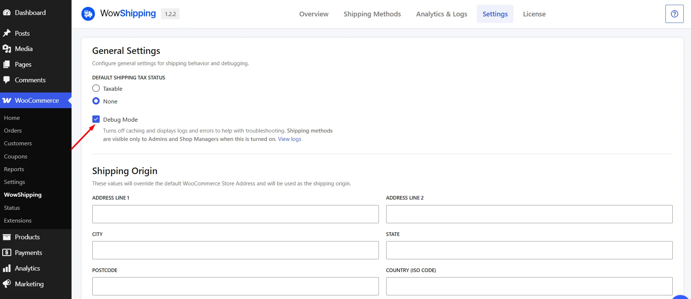This screenshot has width=691, height=299.
Task: Focus the Address Line 2 field
Action: 529,214
